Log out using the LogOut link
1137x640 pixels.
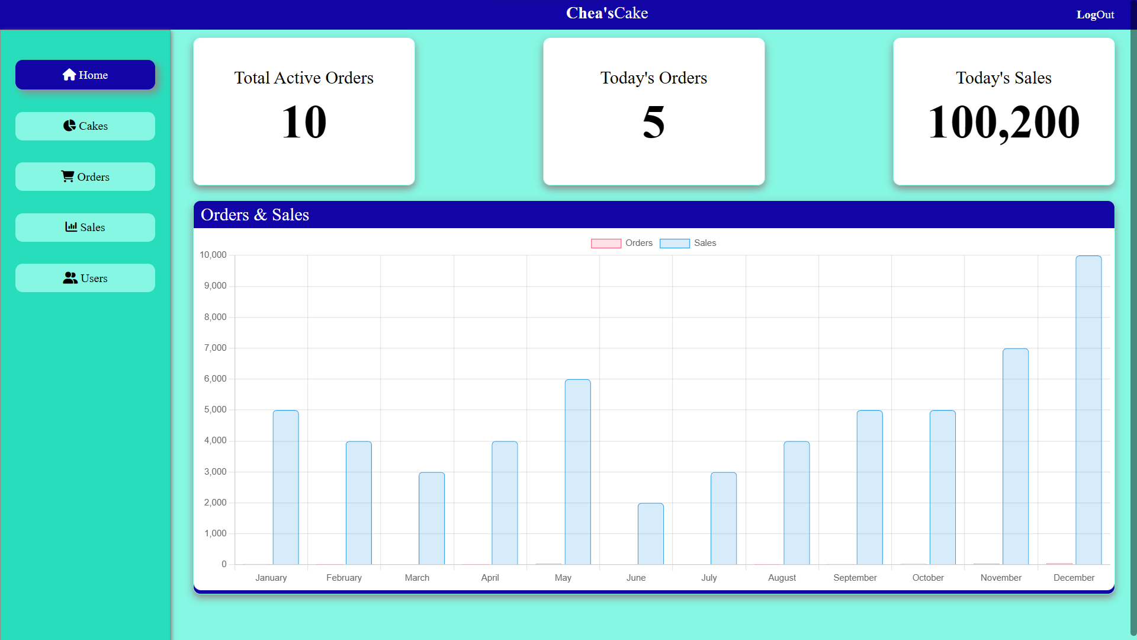click(x=1095, y=15)
